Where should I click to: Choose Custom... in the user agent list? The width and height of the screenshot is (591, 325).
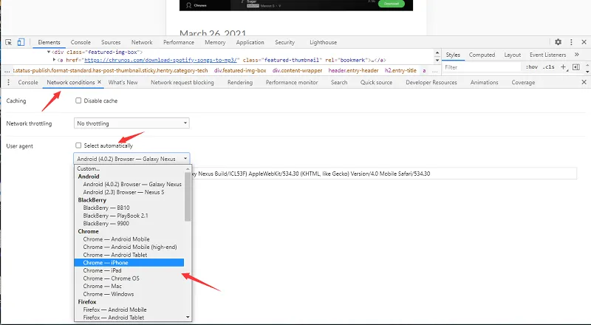(129, 168)
